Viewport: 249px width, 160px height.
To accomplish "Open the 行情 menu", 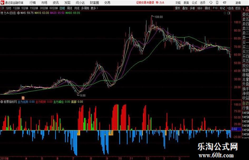I will point(33,3).
